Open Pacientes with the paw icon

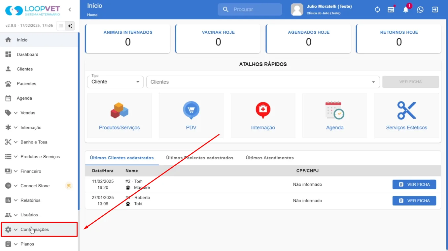click(x=39, y=83)
